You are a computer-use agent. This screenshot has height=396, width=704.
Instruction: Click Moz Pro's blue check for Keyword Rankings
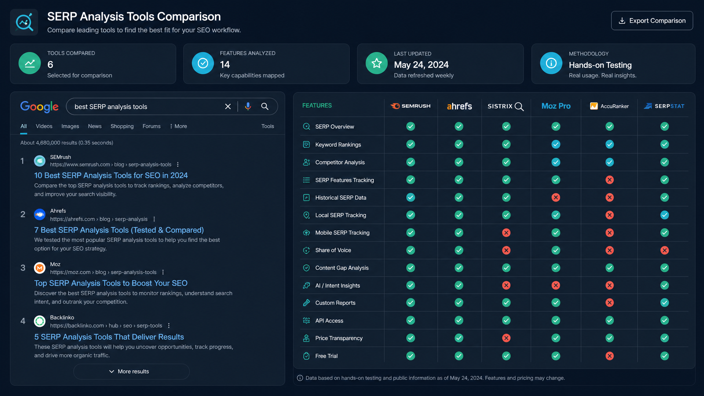(x=556, y=144)
